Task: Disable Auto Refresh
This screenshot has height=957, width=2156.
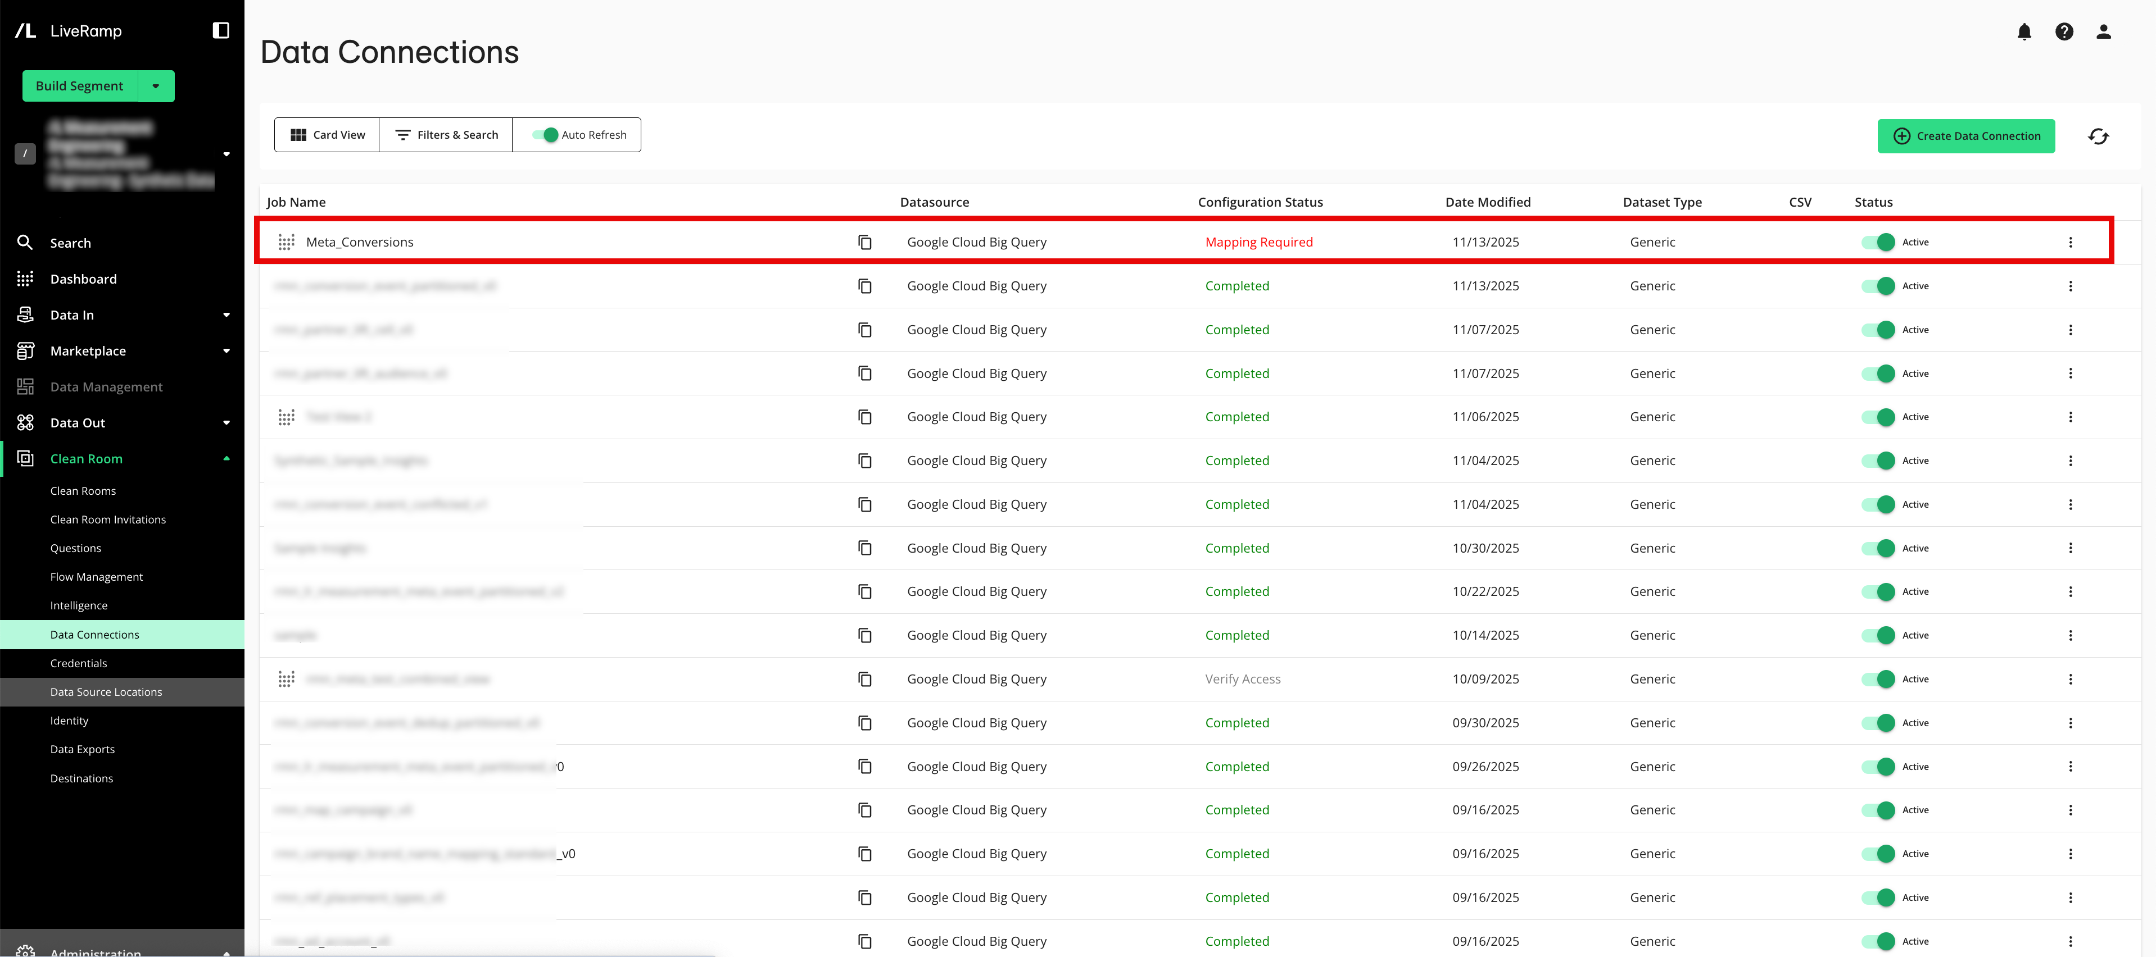Action: coord(549,135)
